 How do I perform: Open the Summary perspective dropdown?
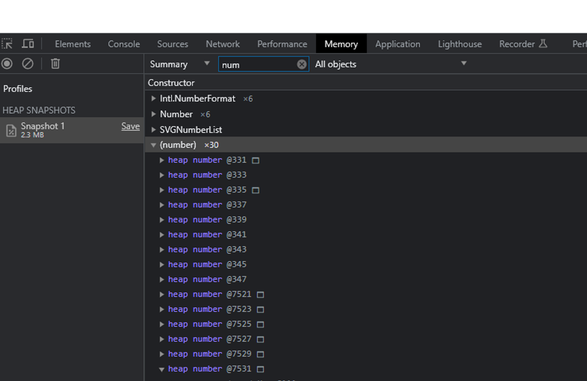(x=180, y=64)
